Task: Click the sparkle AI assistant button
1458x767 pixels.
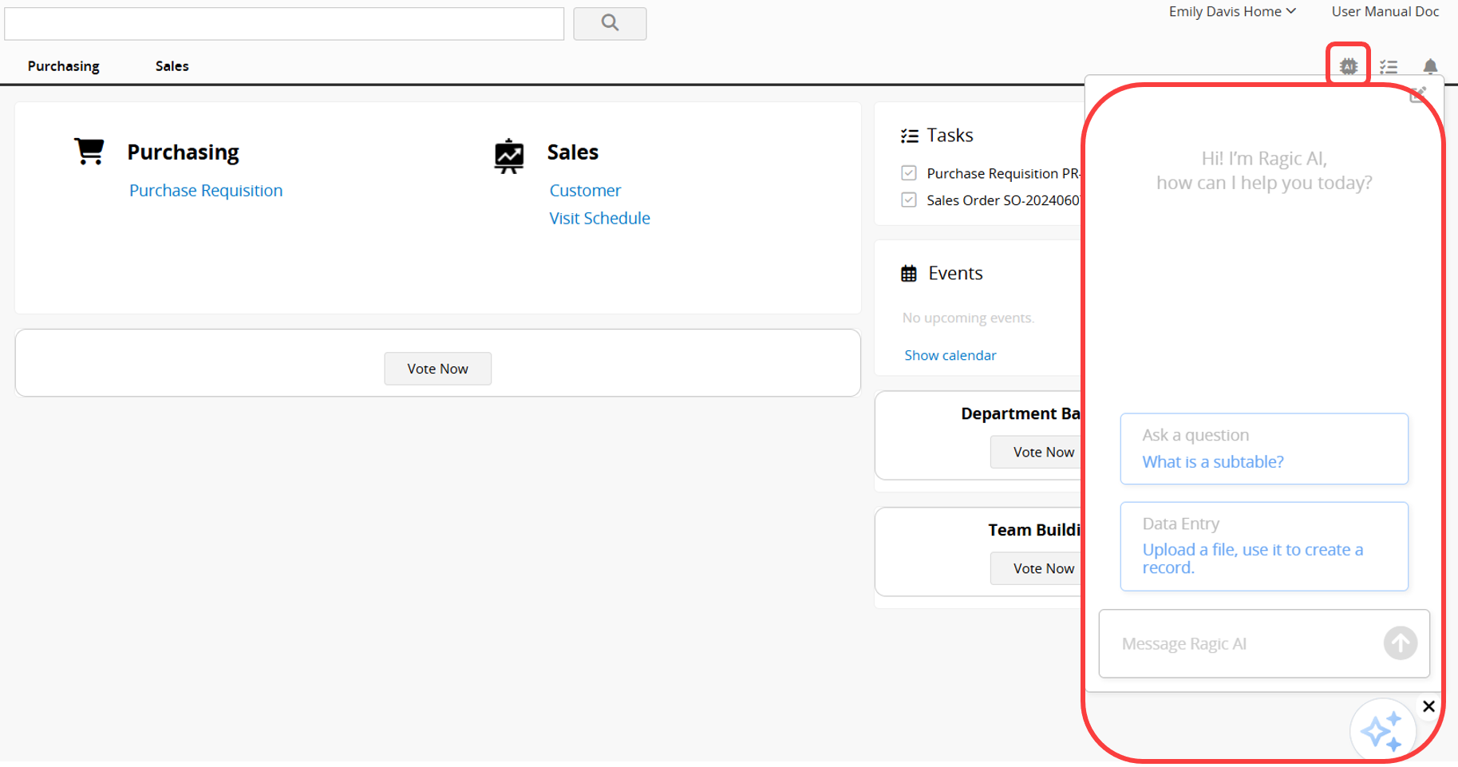Action: click(x=1382, y=731)
